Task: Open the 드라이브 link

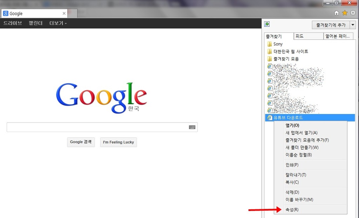Action: 13,23
